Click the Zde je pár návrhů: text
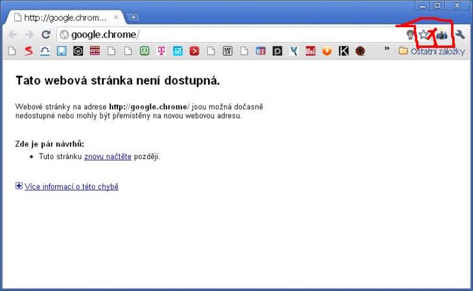This screenshot has height=291, width=473. click(x=50, y=144)
